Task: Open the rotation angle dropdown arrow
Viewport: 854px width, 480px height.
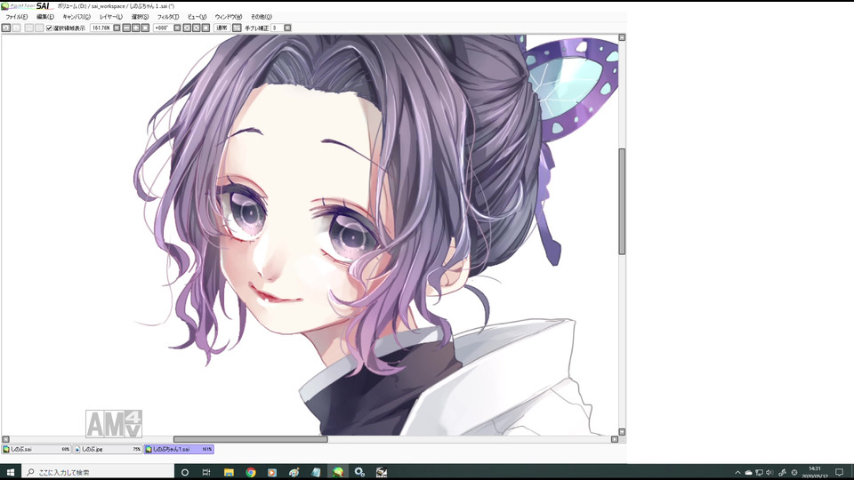Action: coord(177,28)
